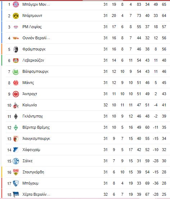Open the Ουνιόν Βερολί… team link
Image resolution: width=170 pixels, height=199 pixels.
coord(36,38)
